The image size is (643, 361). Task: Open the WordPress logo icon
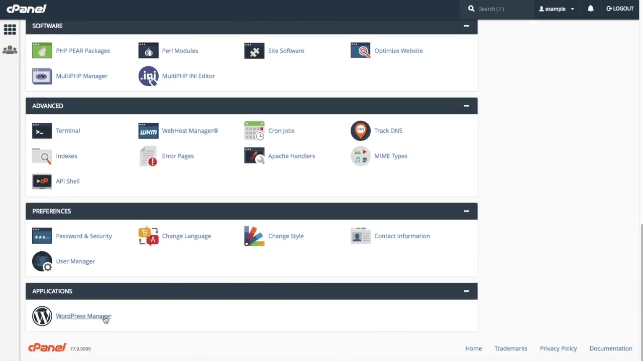click(x=42, y=316)
